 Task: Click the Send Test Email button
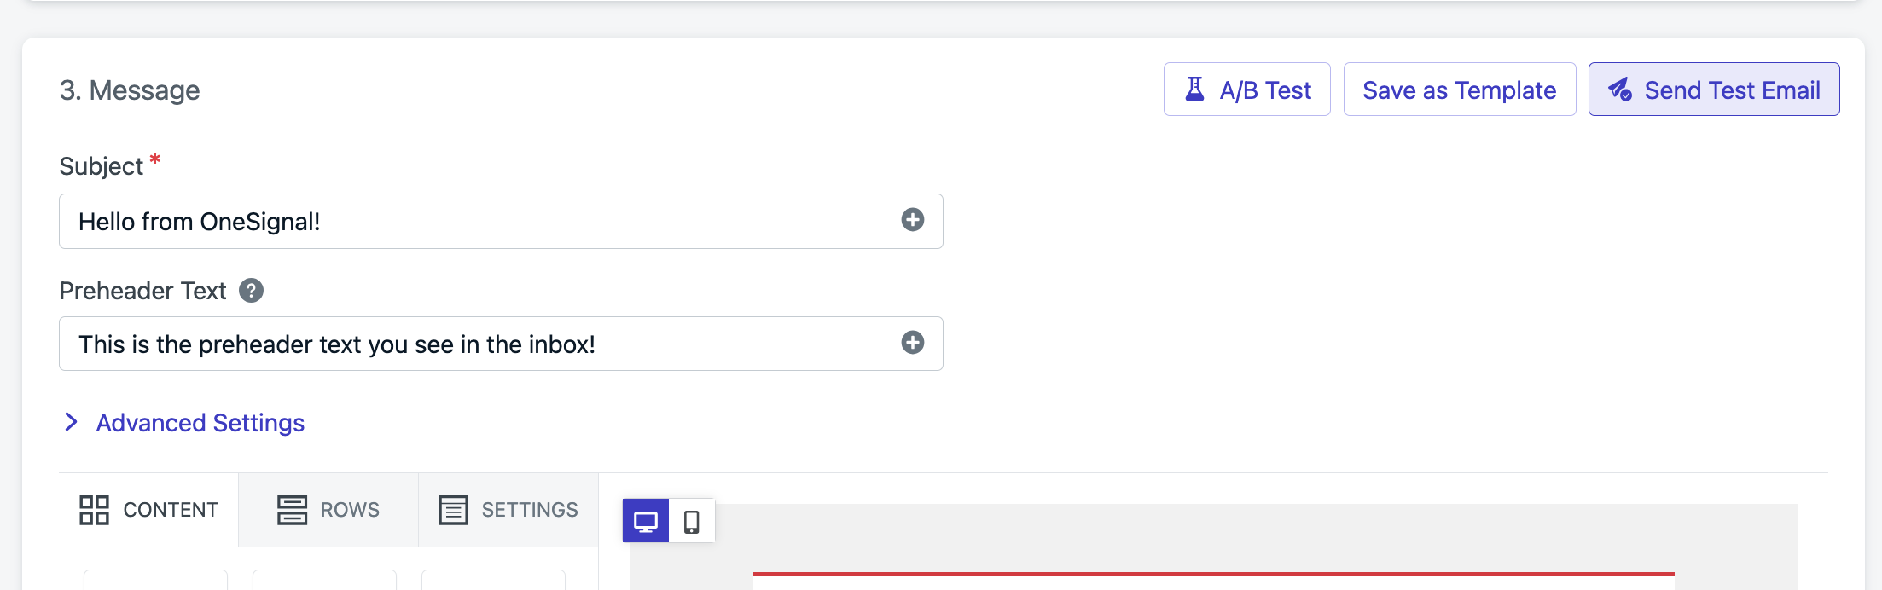pyautogui.click(x=1714, y=90)
